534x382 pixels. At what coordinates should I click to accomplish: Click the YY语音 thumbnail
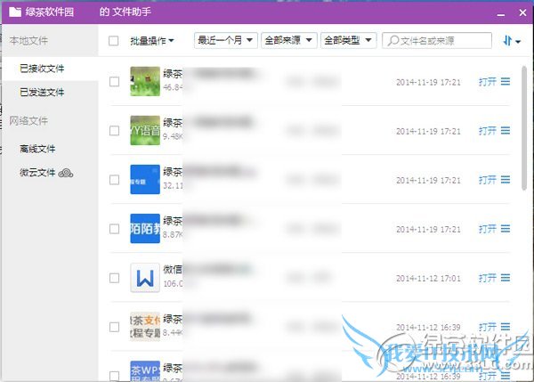pos(145,130)
